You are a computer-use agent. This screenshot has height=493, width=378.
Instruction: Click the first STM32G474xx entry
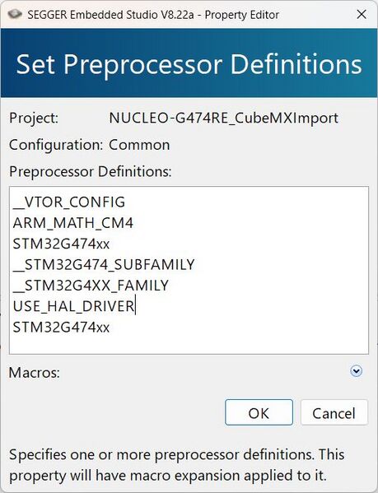pyautogui.click(x=61, y=244)
